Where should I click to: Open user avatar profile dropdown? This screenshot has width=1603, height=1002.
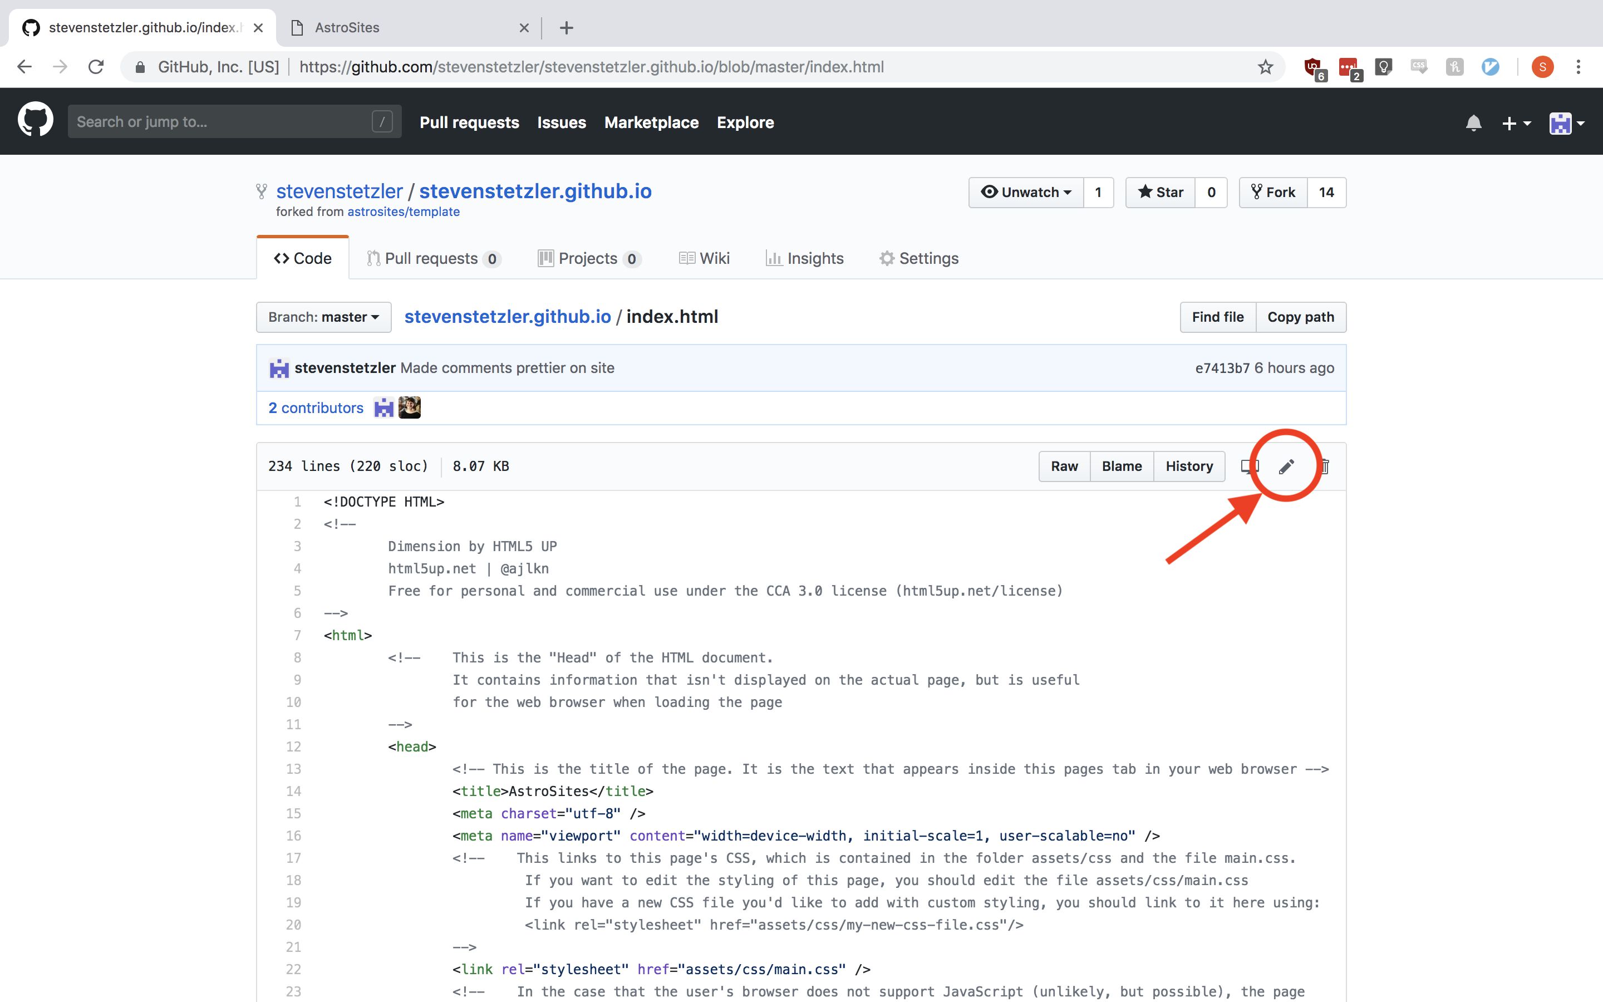point(1566,123)
